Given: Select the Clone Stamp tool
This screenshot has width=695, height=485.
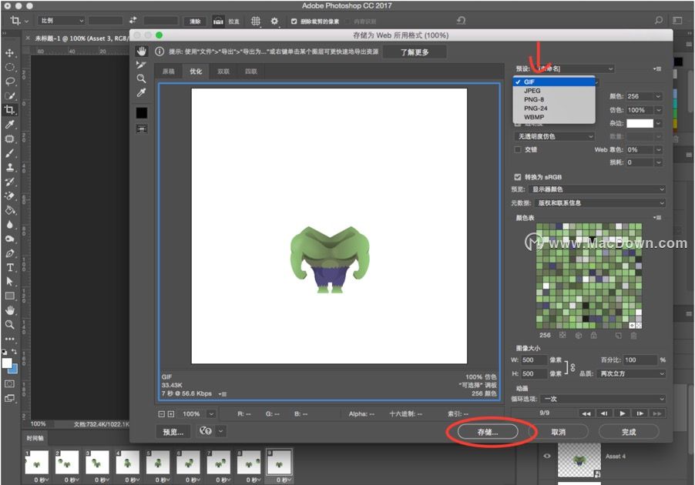Looking at the screenshot, I should pyautogui.click(x=9, y=167).
